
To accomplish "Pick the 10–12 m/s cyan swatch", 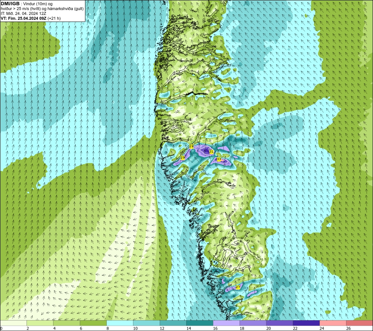I will (x=147, y=323).
